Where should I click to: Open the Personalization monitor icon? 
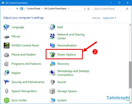pyautogui.click(x=52, y=46)
